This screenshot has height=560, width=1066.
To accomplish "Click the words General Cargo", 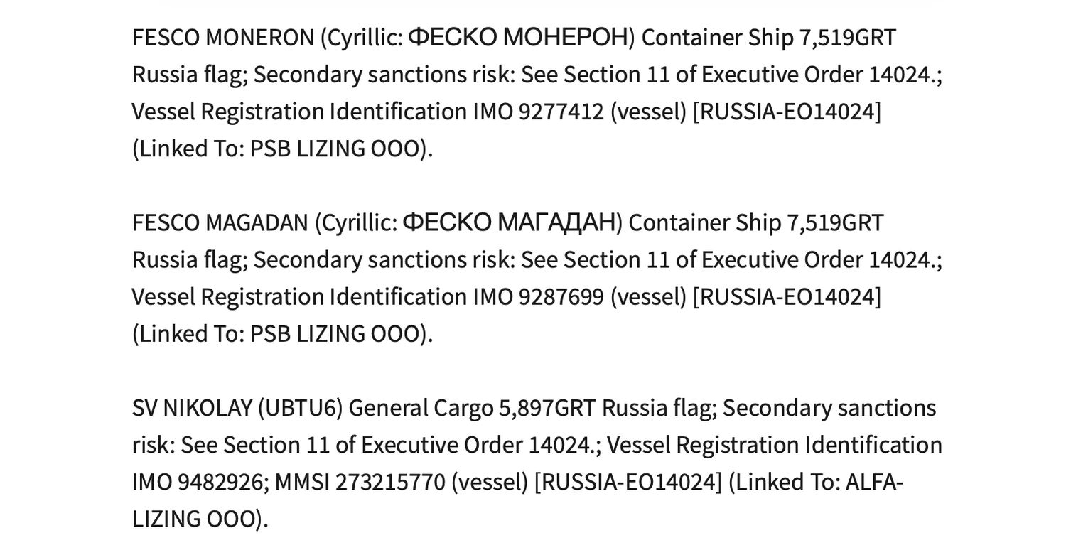I will tap(421, 409).
